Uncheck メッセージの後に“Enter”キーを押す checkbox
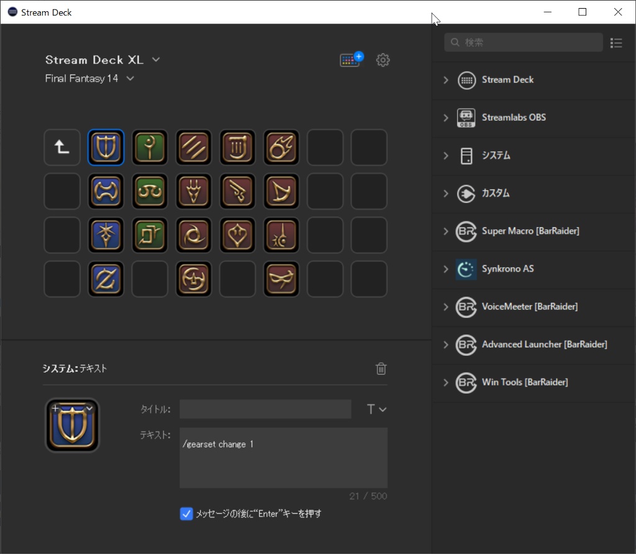This screenshot has width=636, height=554. [186, 514]
